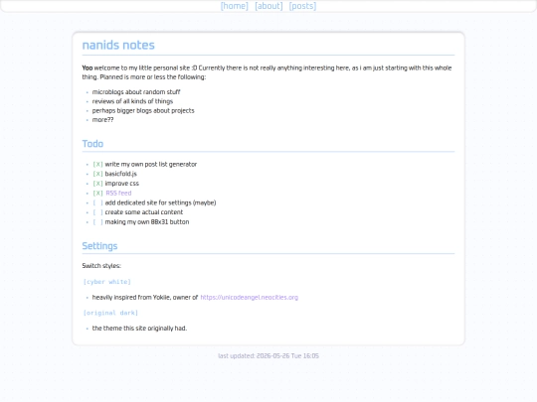Viewport: 537px width, 402px height.
Task: Click empty box beside create actual content
Action: [x=97, y=212]
